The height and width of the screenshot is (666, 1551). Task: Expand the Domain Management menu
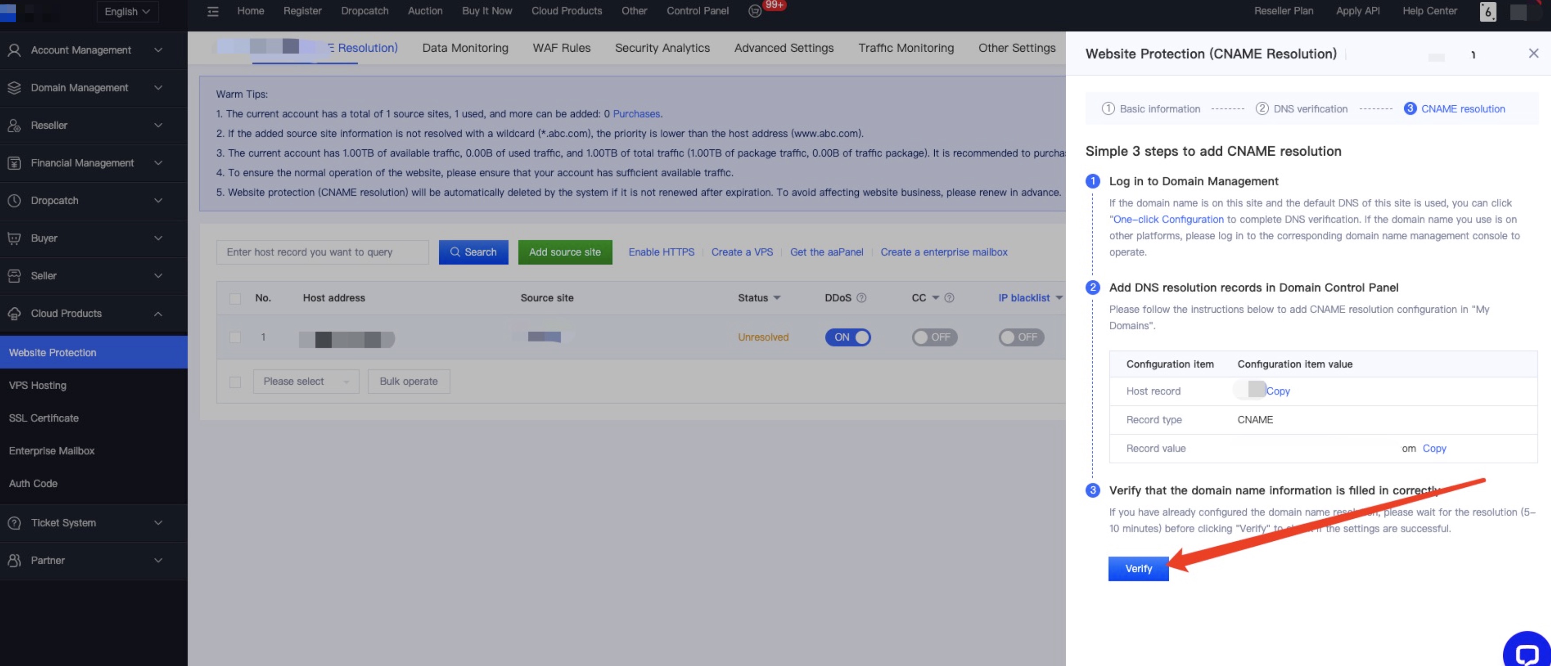point(158,88)
